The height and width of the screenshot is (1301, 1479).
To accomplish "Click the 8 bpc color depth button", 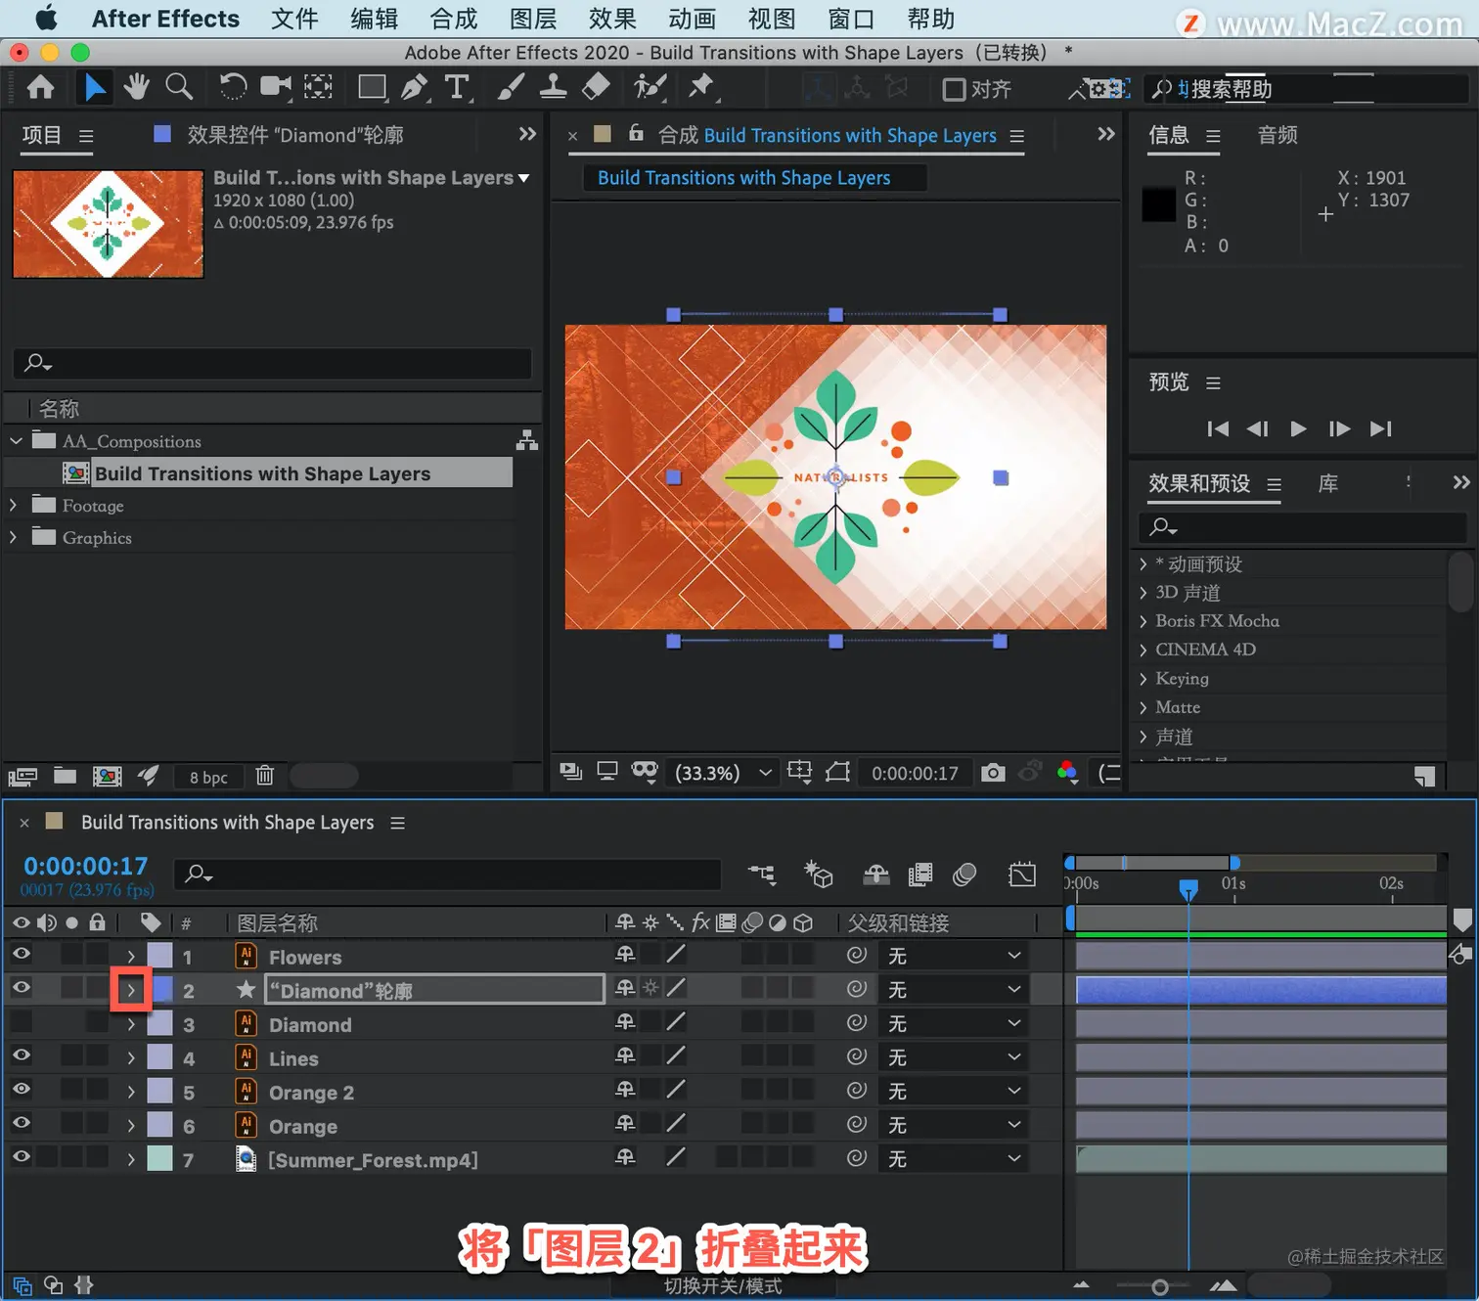I will pos(208,777).
